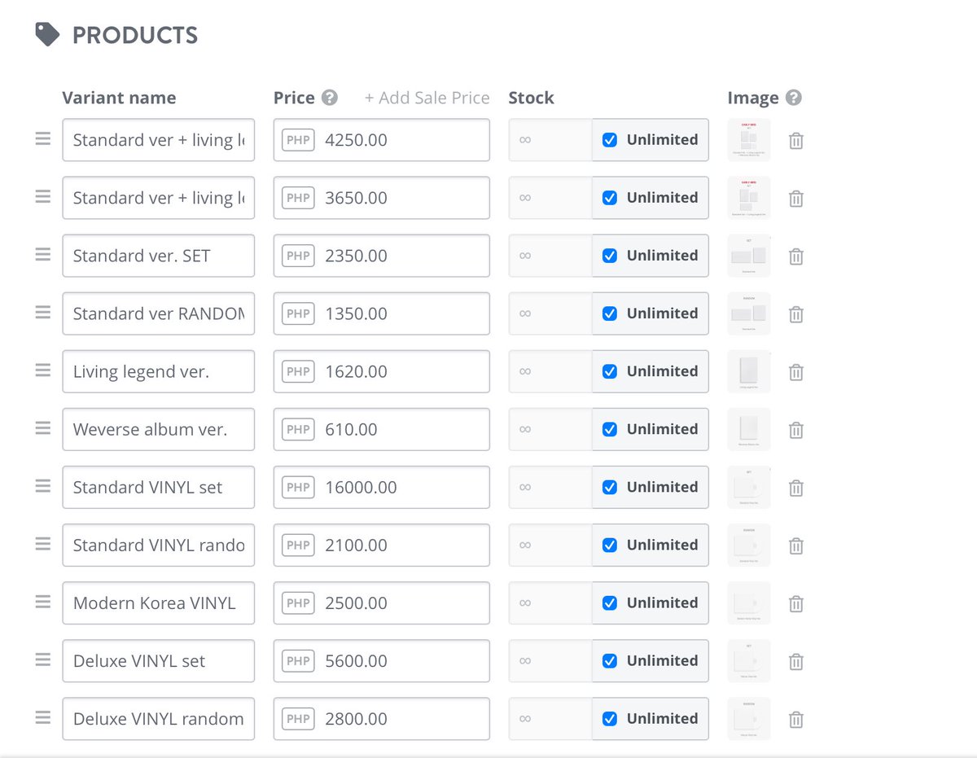This screenshot has height=758, width=977.
Task: Open image thumbnail for Living legend ver.
Action: [x=749, y=371]
